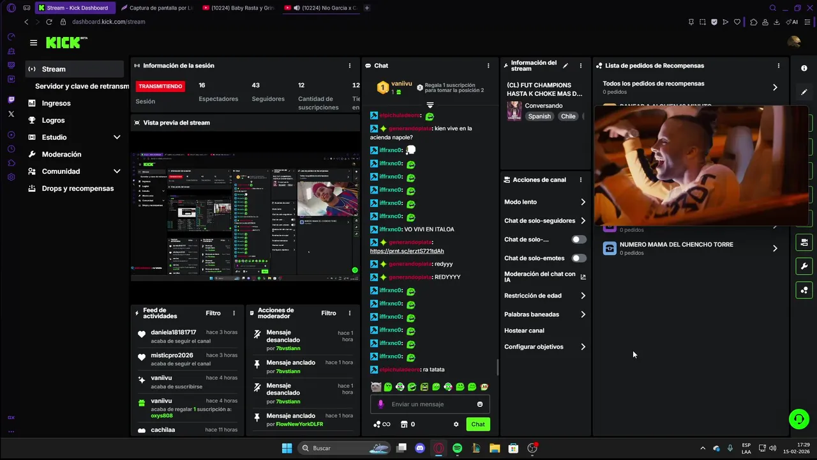Screen dimensions: 817x460
Task: Click the cat emote in quick emotes
Action: 376,387
